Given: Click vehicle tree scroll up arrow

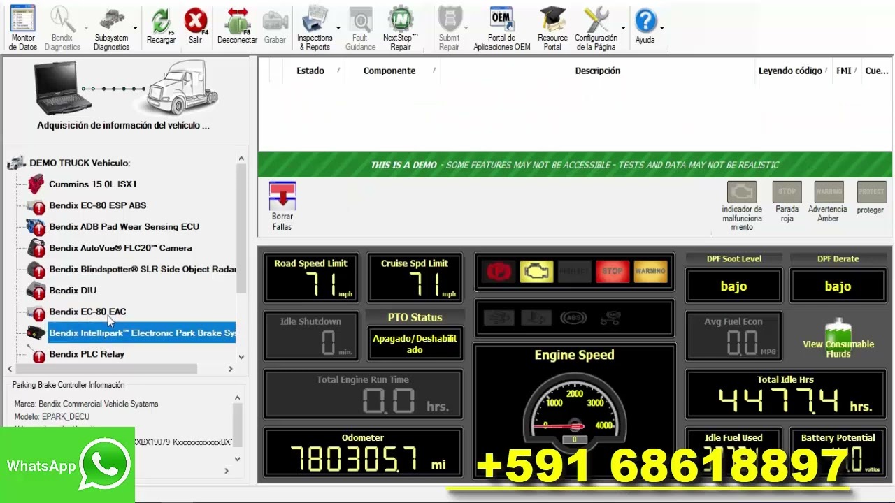Looking at the screenshot, I should tap(241, 159).
